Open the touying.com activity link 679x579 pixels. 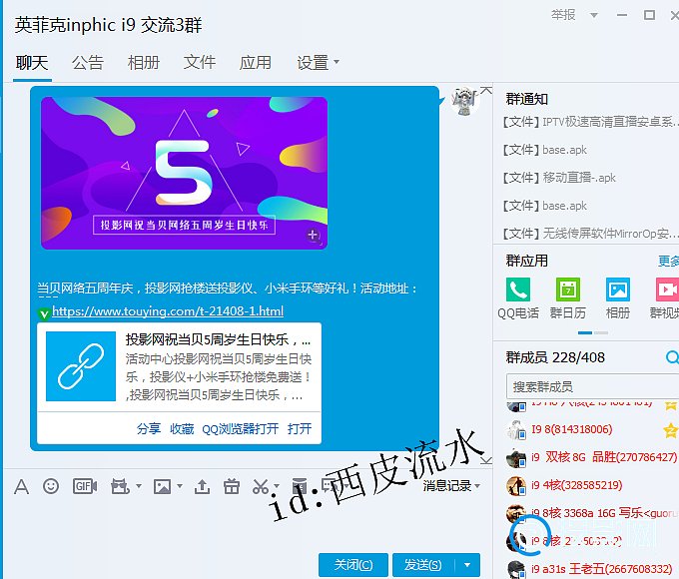click(x=168, y=311)
